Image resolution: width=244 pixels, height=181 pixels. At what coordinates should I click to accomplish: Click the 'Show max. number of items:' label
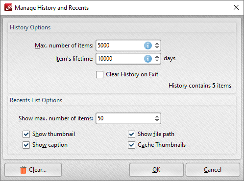(56, 118)
